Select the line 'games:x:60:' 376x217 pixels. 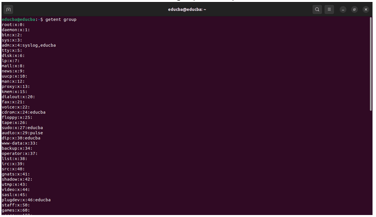(x=16, y=210)
